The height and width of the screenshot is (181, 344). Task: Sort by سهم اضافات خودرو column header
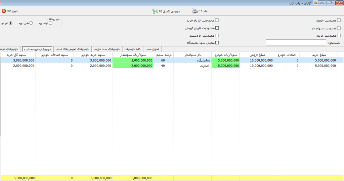point(55,55)
